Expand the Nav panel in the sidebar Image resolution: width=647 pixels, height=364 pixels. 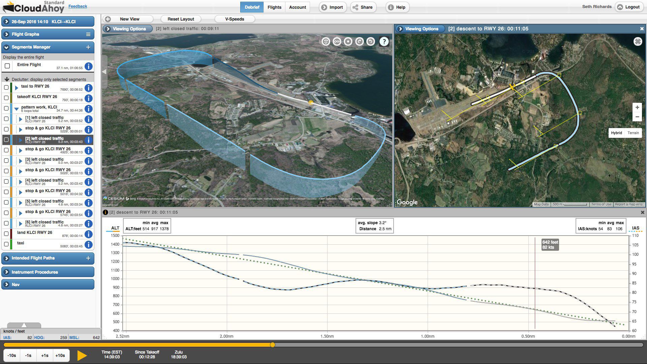48,284
